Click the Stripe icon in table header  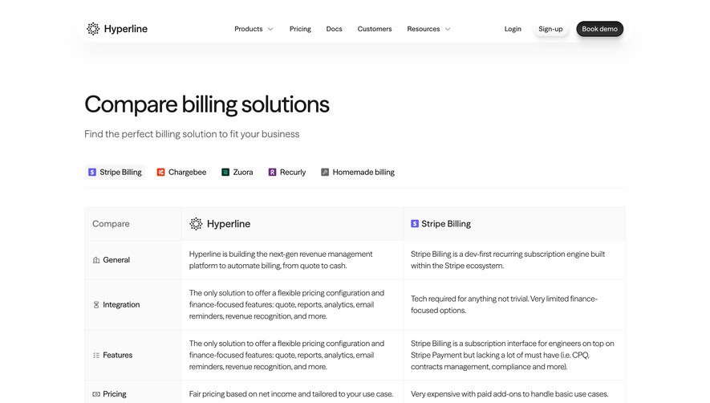coord(414,223)
